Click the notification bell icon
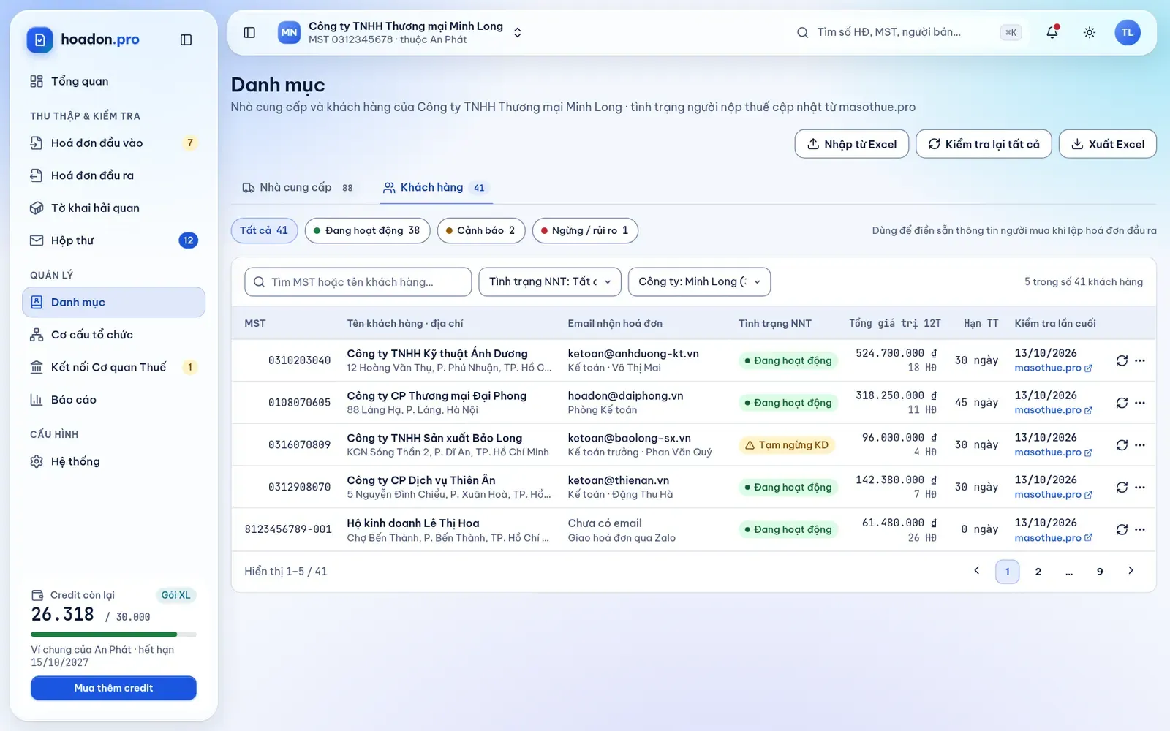This screenshot has height=731, width=1170. click(x=1052, y=32)
